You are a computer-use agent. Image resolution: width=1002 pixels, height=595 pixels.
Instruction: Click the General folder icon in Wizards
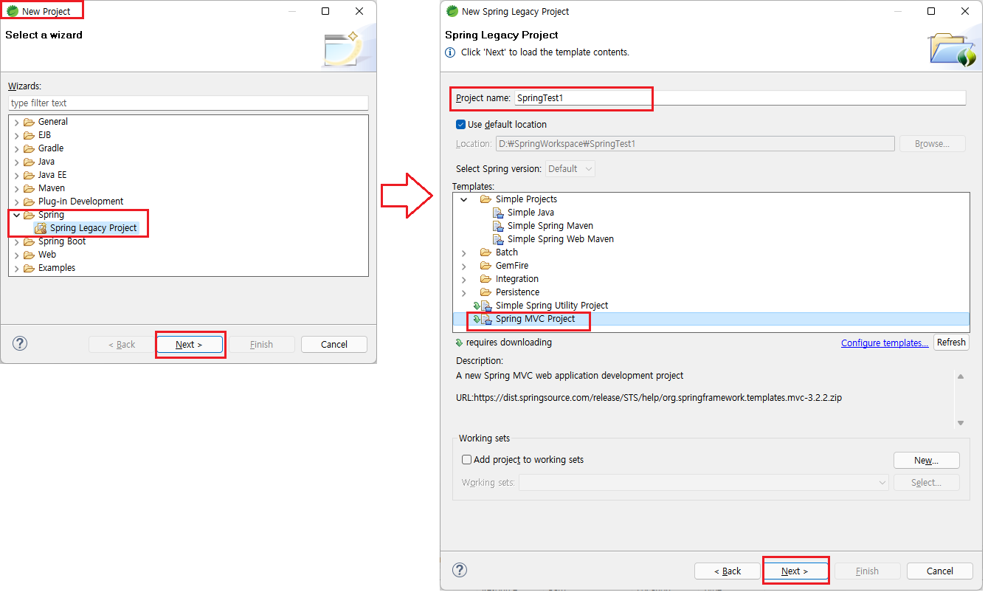tap(29, 122)
